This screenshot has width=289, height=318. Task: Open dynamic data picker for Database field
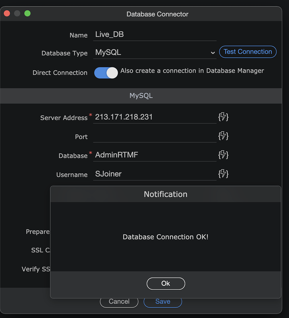coord(223,155)
